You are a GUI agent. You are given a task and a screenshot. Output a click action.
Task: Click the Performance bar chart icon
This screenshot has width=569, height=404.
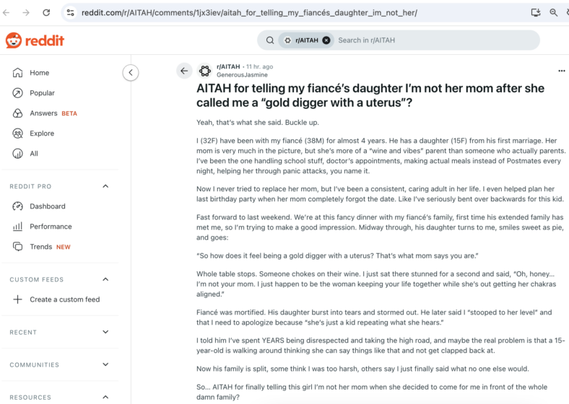(x=17, y=227)
